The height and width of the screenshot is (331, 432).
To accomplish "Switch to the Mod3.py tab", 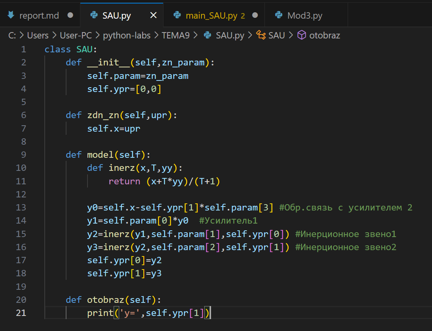I will [x=304, y=15].
